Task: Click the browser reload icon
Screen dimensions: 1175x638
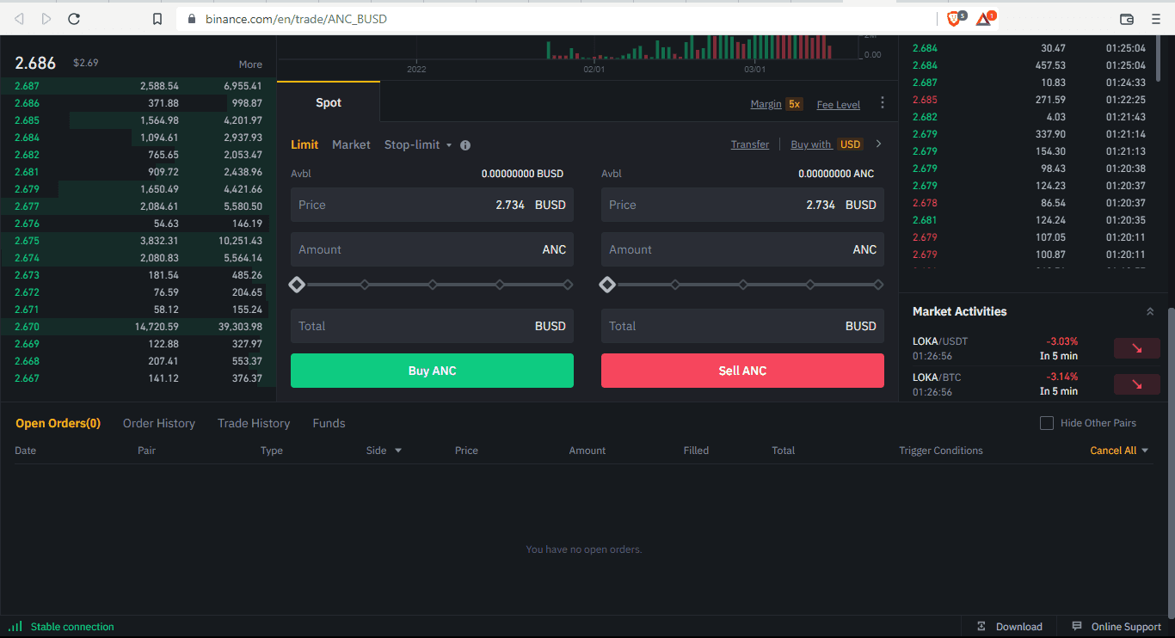Action: [x=74, y=18]
